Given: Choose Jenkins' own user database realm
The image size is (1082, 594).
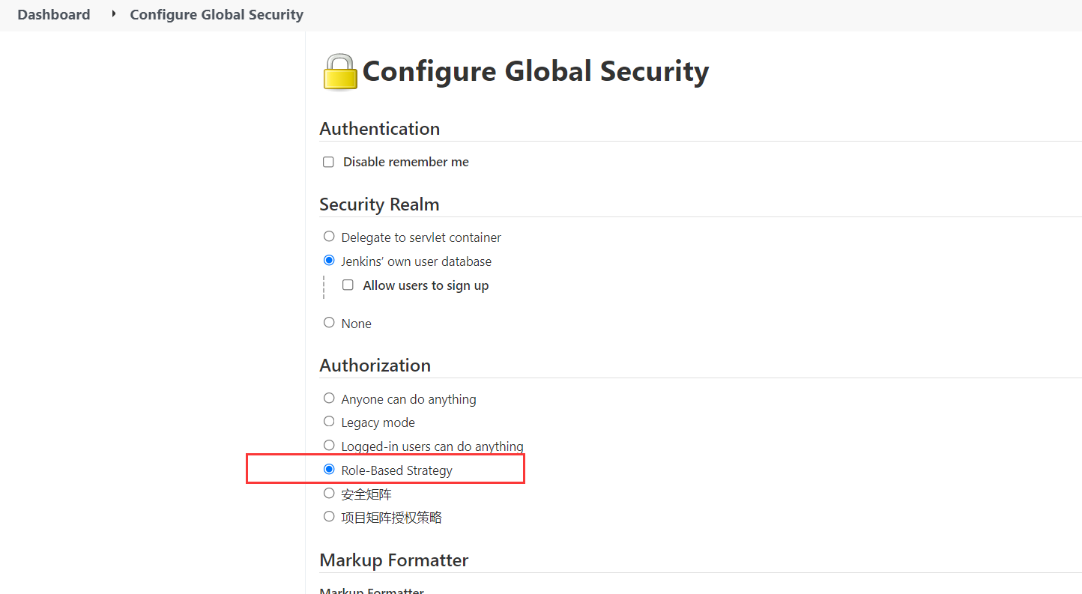Looking at the screenshot, I should (x=329, y=261).
